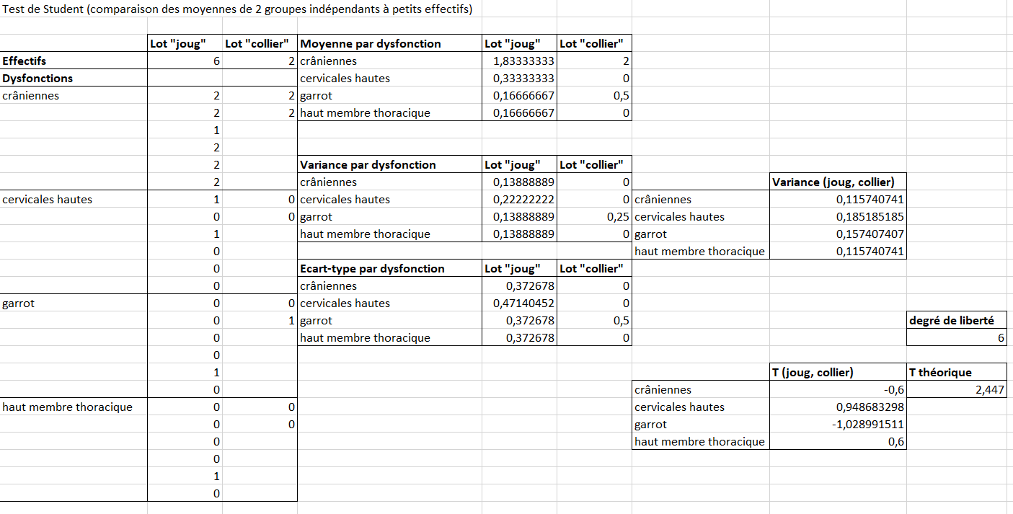Click the mean value 0,33333333
1013x514 pixels.
coord(519,79)
